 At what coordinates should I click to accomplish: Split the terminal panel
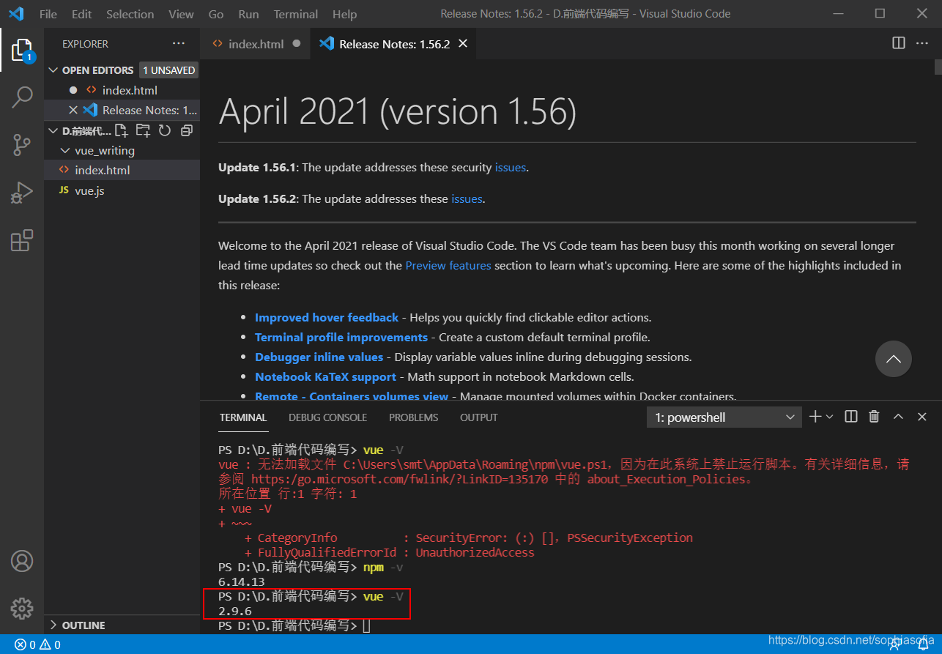coord(850,416)
